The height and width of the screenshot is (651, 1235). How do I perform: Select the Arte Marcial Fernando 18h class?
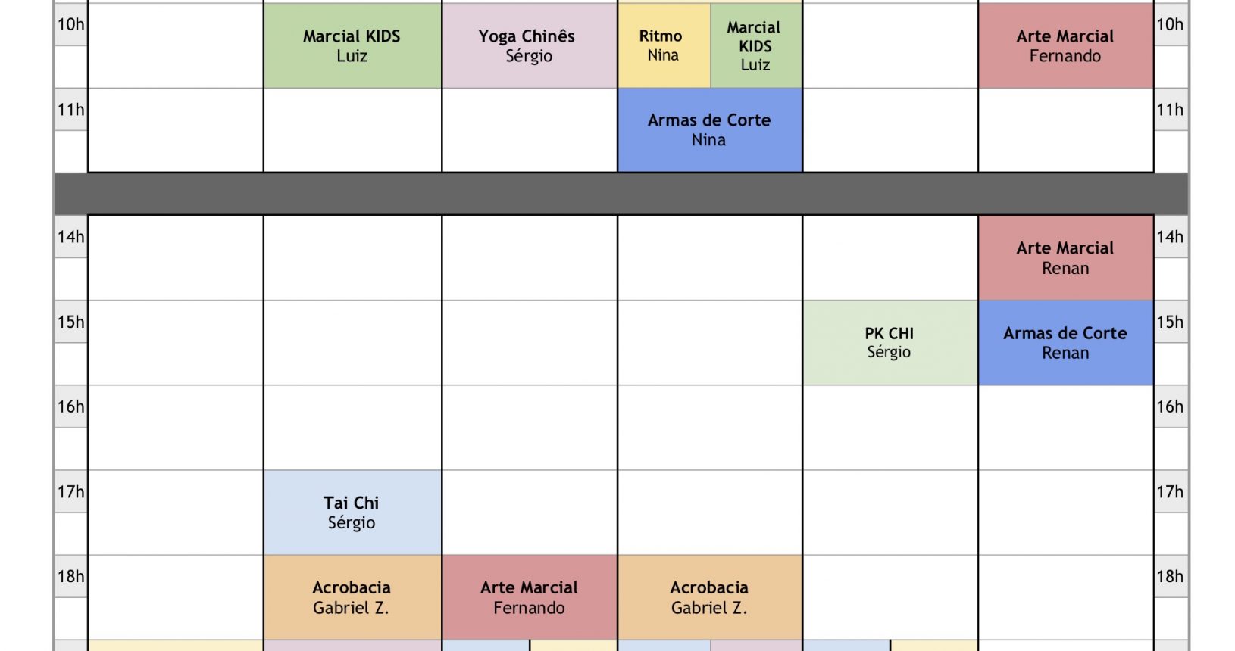(530, 597)
